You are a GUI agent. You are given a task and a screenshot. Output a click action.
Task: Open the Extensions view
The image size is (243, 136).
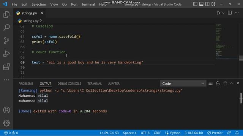pyautogui.click(x=6, y=67)
